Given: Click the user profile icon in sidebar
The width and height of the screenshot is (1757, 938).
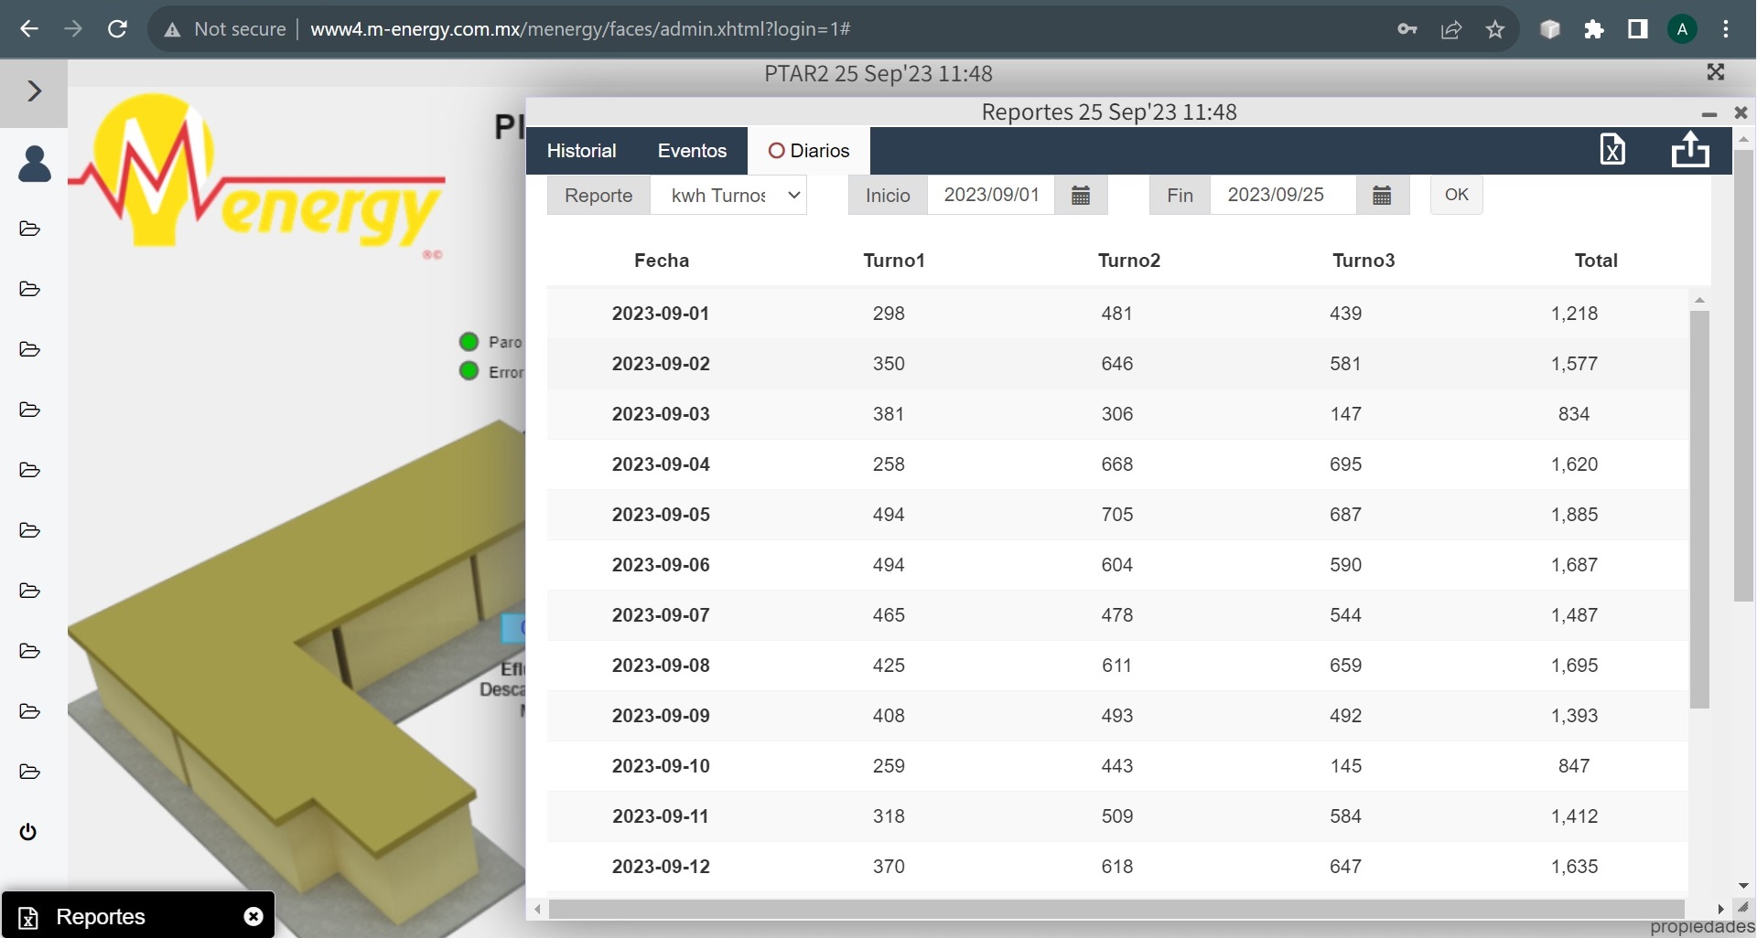Looking at the screenshot, I should pyautogui.click(x=35, y=165).
